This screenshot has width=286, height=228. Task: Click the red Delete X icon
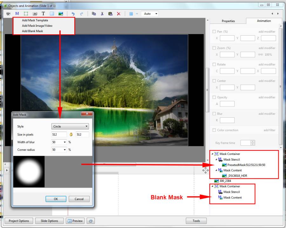[x=119, y=14]
